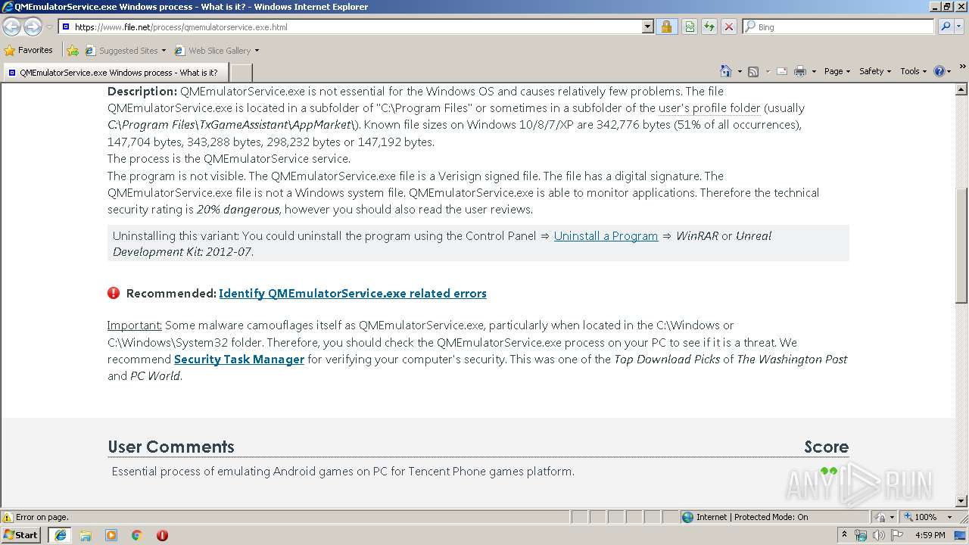Viewport: 969px width, 545px height.
Task: Click the command bar overflow chevrons
Action: pos(962,67)
